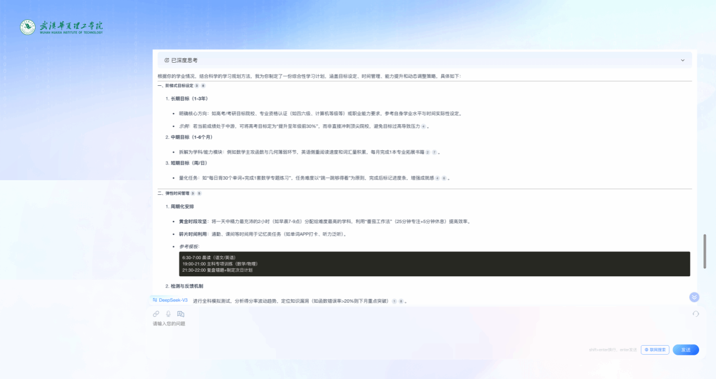The image size is (716, 379).
Task: Open citation 7 after 专业拓展书籍 bullet
Action: click(x=434, y=153)
